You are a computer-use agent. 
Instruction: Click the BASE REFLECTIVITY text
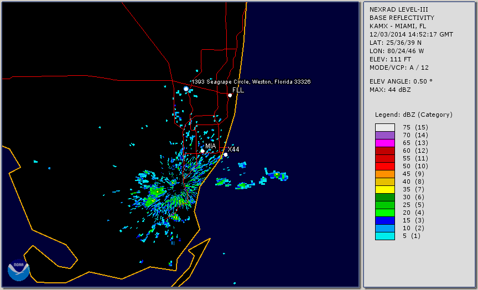(402, 18)
